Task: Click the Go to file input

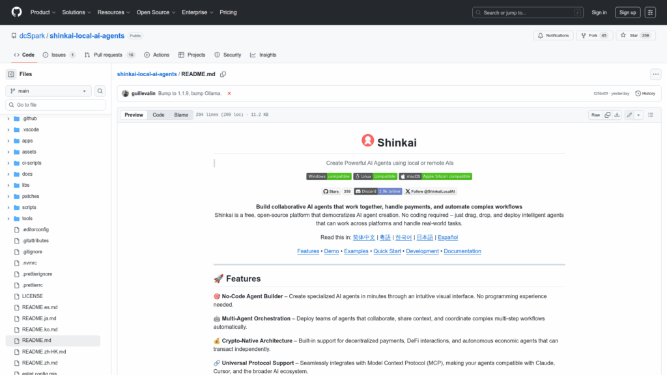Action: tap(55, 105)
